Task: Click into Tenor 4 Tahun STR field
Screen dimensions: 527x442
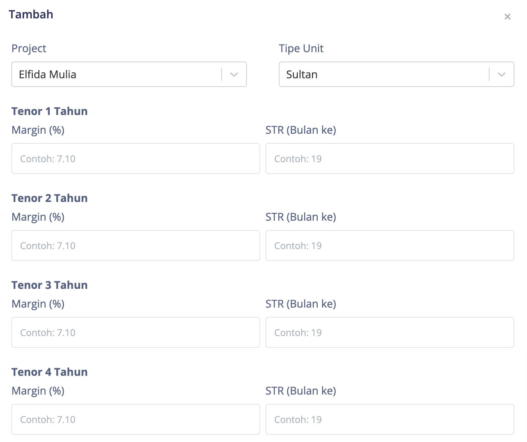Action: pyautogui.click(x=390, y=419)
